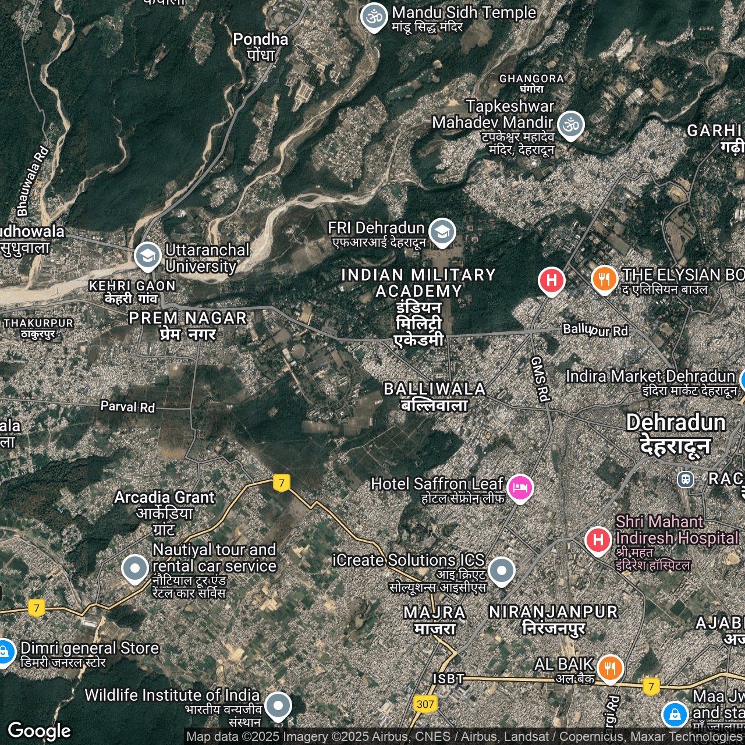Viewport: 745px width, 745px height.
Task: Click the Nautiyal tour and rental car pin
Action: point(135,567)
